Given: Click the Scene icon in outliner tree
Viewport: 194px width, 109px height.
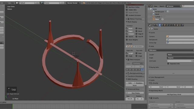Looking at the screenshot, I should click(x=151, y=9).
